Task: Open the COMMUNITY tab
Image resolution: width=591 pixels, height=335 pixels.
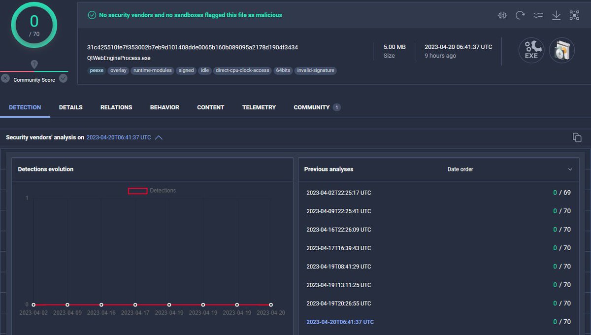Action: pyautogui.click(x=312, y=107)
